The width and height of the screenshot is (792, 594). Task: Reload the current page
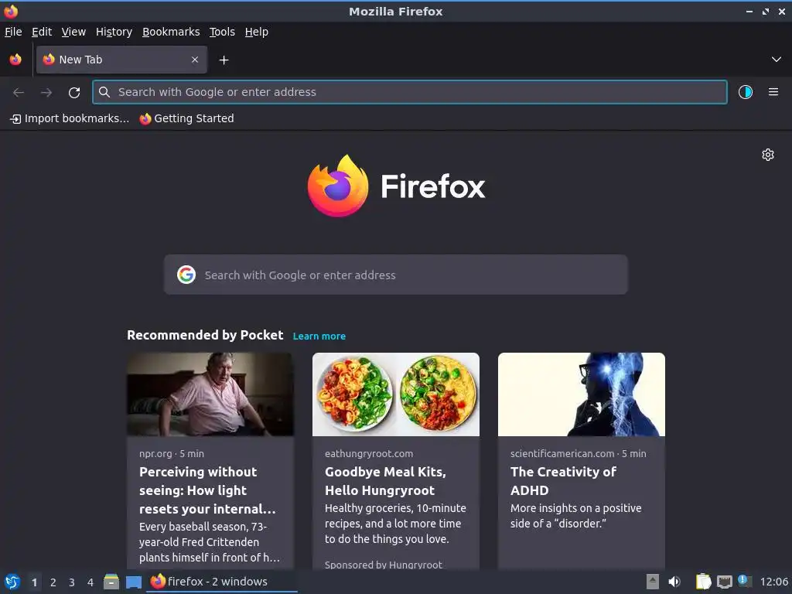[74, 92]
